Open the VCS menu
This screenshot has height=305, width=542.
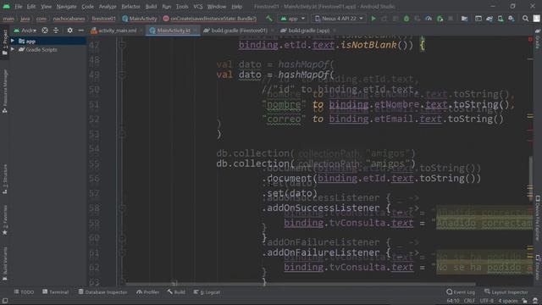198,7
